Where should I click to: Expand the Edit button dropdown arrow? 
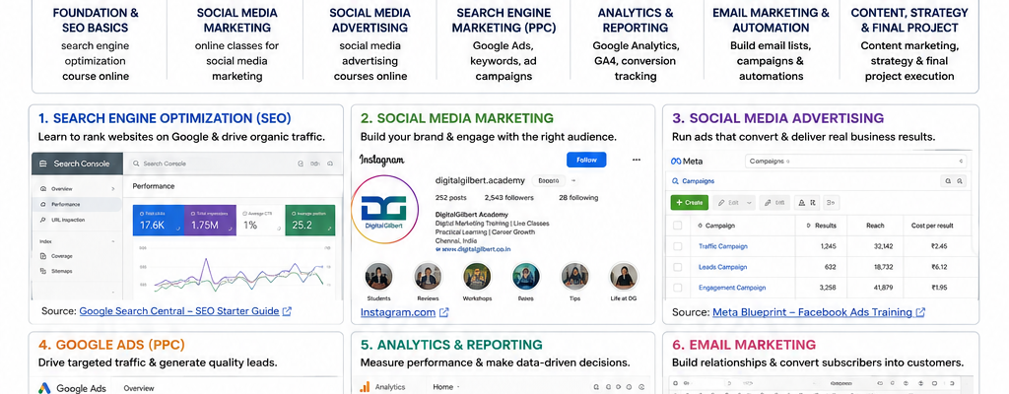749,203
